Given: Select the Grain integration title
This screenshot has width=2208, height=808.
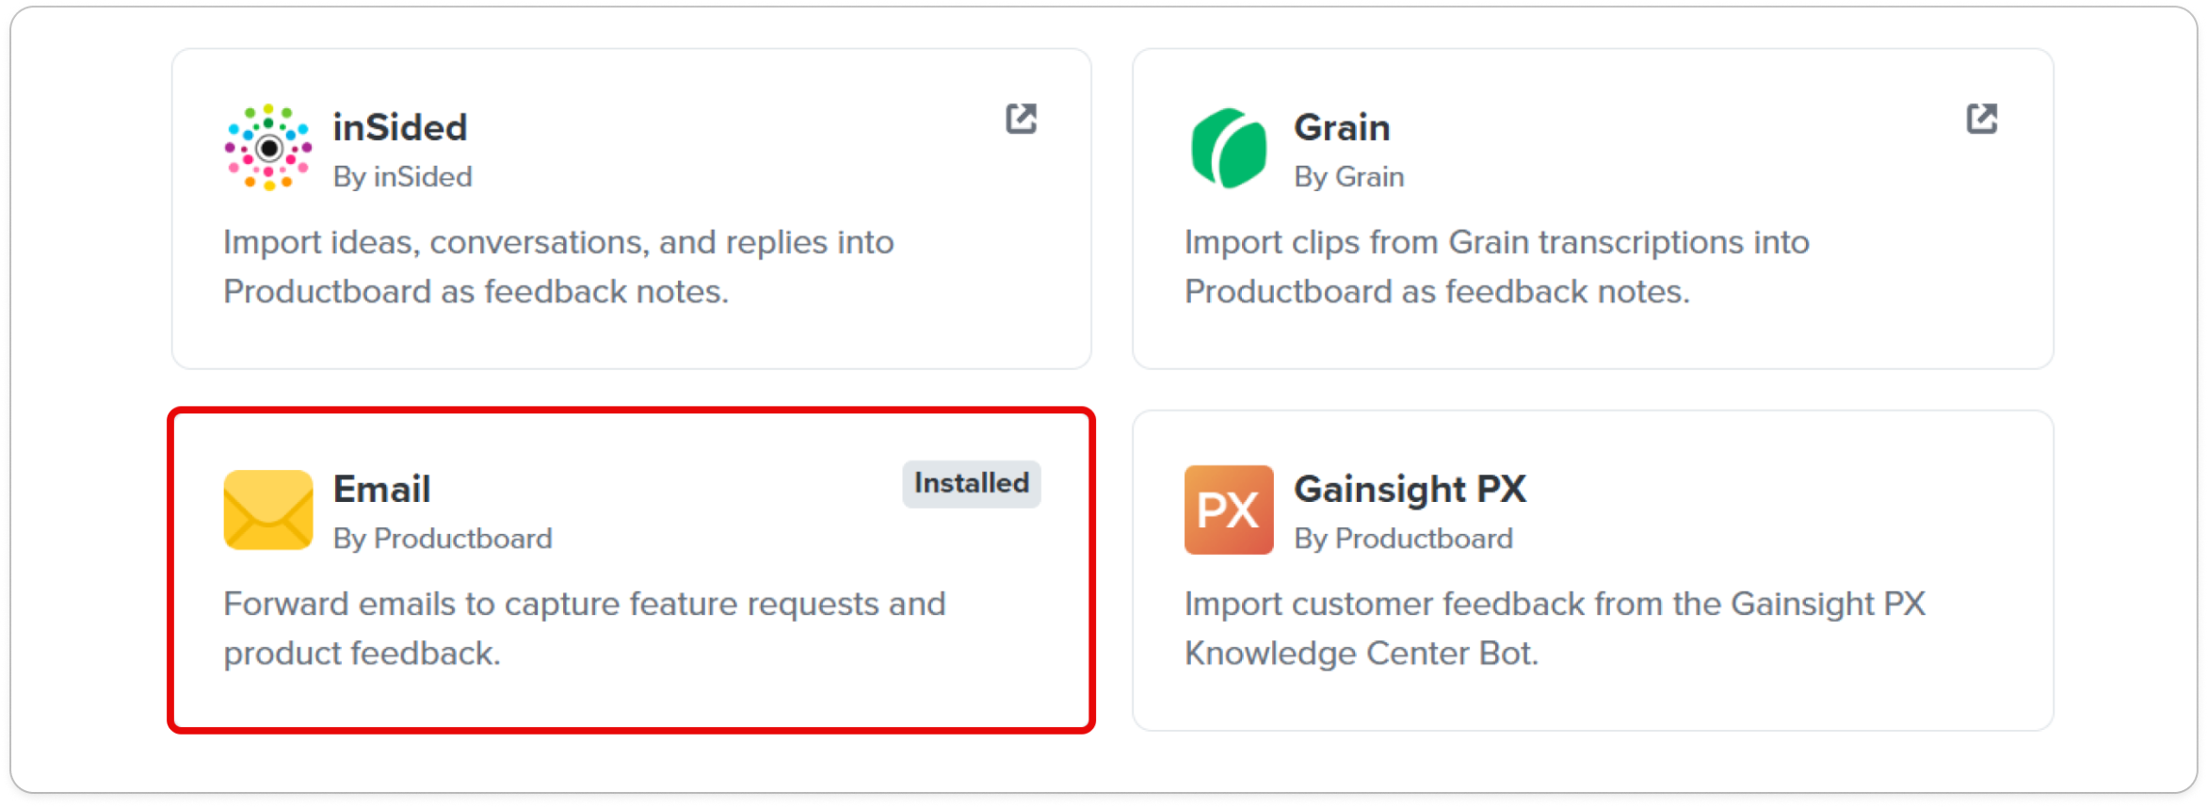Looking at the screenshot, I should (x=1342, y=127).
